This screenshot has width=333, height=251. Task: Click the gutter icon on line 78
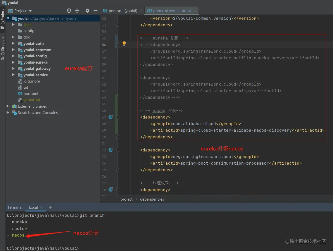[x=111, y=189]
